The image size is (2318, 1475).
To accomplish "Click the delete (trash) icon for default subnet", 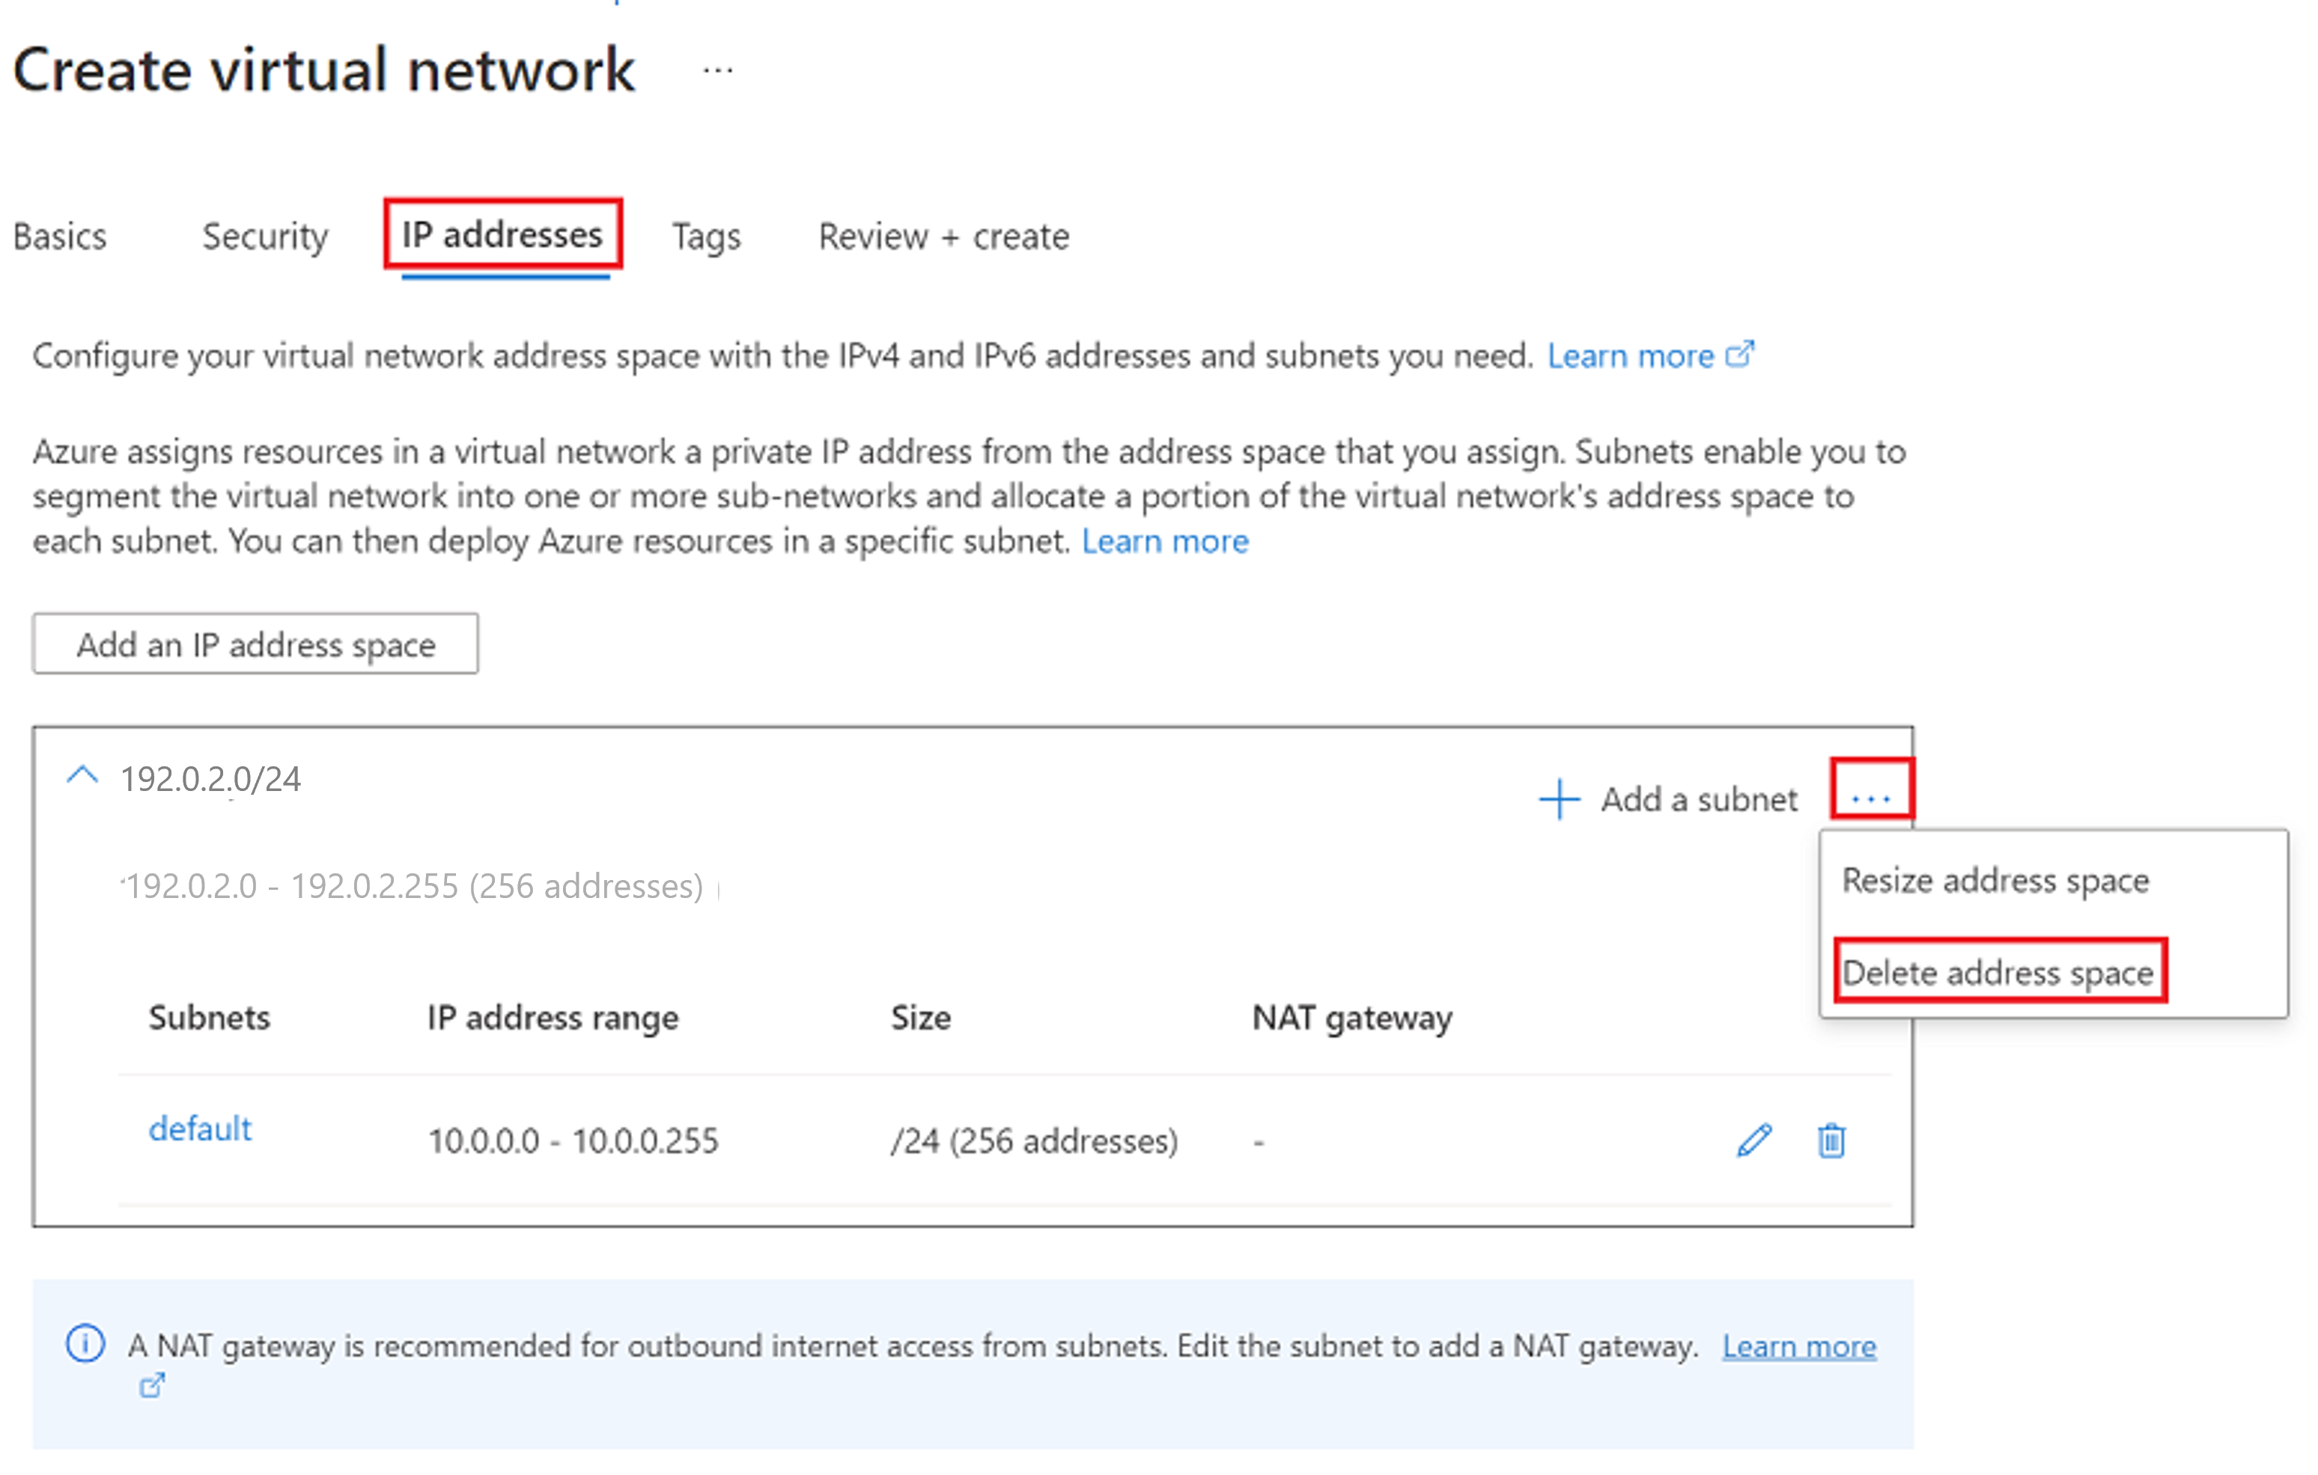I will (x=1831, y=1140).
